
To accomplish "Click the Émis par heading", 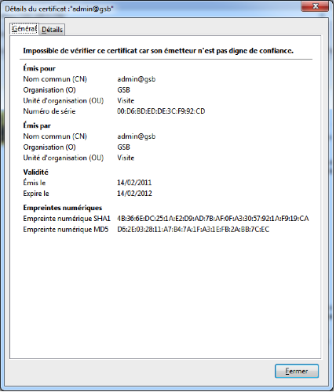I will pos(37,125).
